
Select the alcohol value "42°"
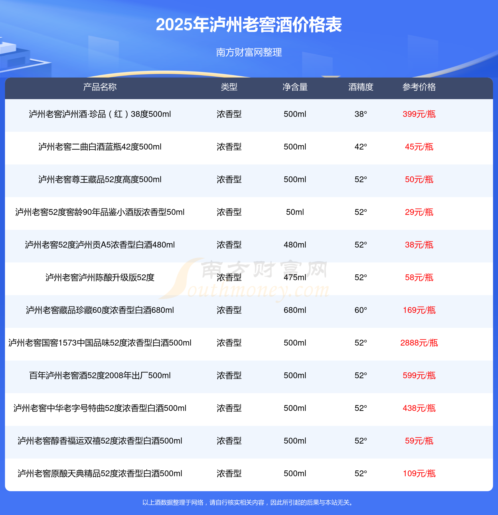[x=361, y=147]
